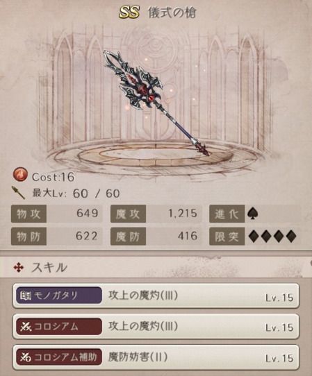Tap the 魔攻 stat value 1,215
Viewport: 312px width, 376px height.
(x=183, y=213)
